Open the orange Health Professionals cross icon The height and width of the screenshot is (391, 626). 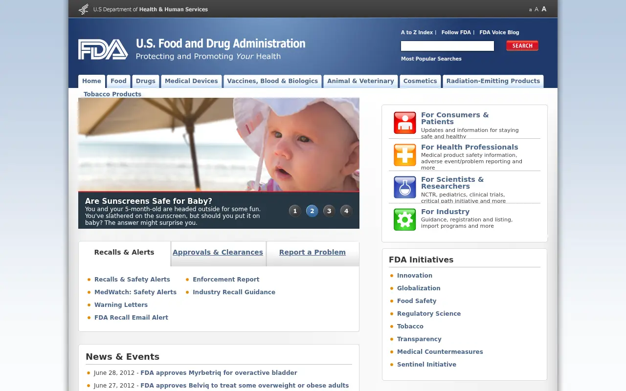405,155
